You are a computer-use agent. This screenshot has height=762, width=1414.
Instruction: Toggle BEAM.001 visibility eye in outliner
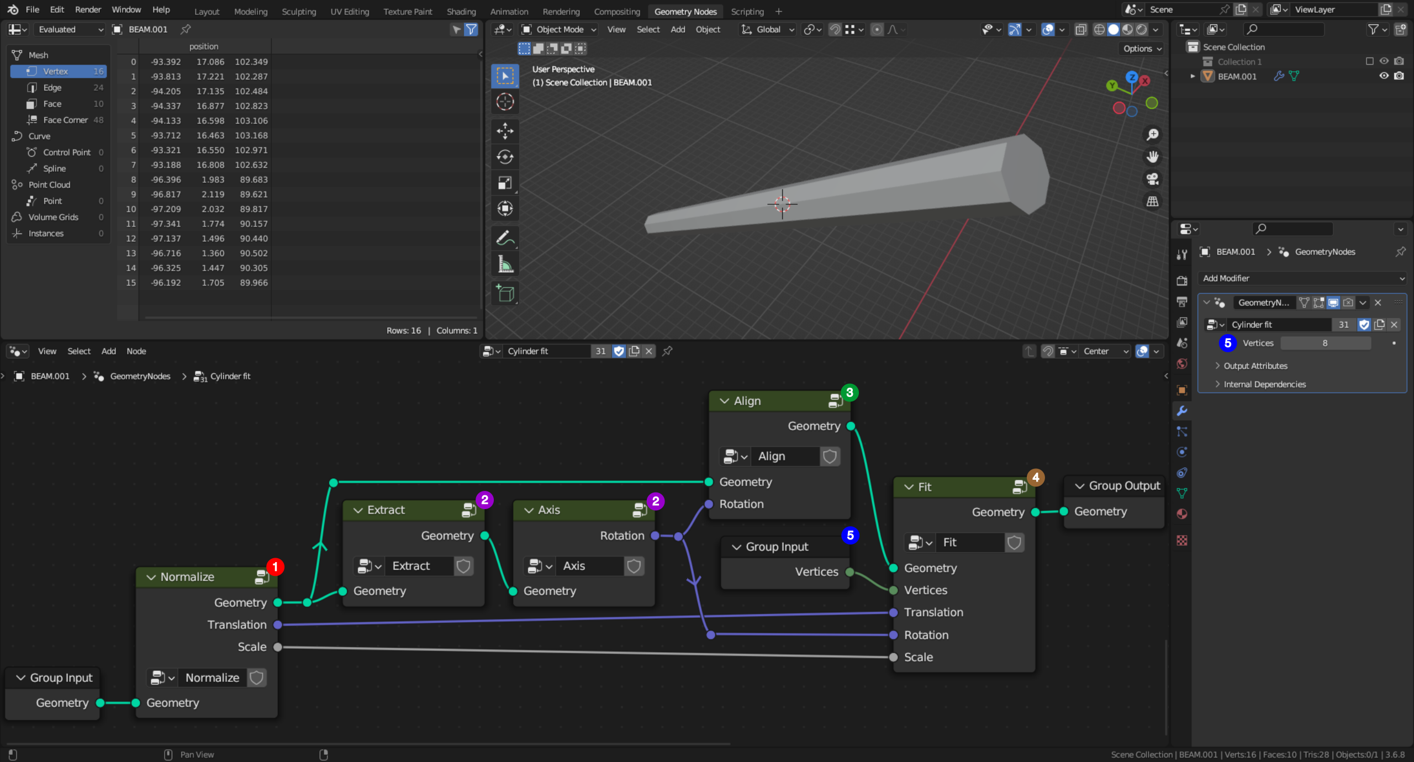pyautogui.click(x=1384, y=76)
